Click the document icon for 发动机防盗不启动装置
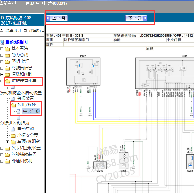Image resolution: width=194 pixels, height=193 pixels. (x=12, y=87)
